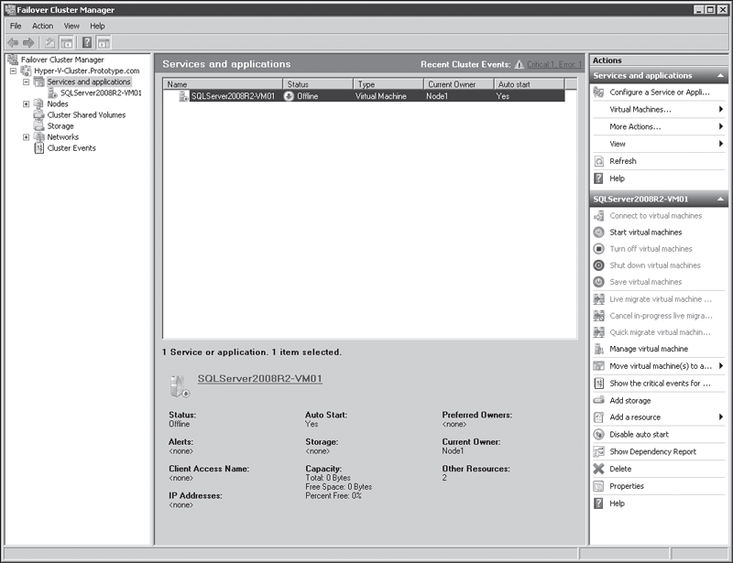Click the Back arrow toolbar icon
733x563 pixels.
(13, 43)
